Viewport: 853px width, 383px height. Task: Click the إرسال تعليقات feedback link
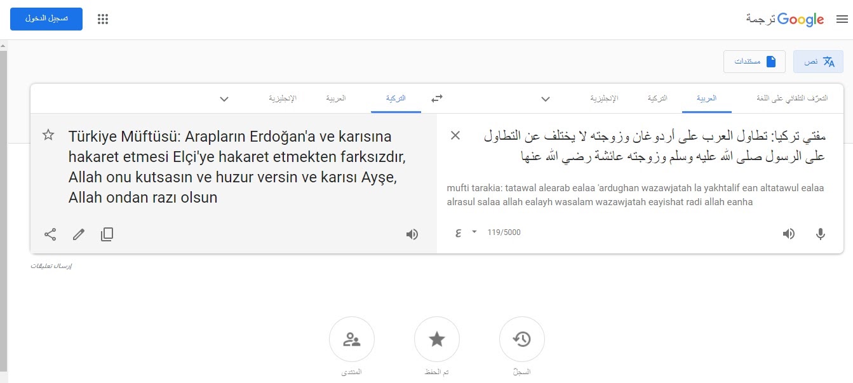tap(51, 265)
